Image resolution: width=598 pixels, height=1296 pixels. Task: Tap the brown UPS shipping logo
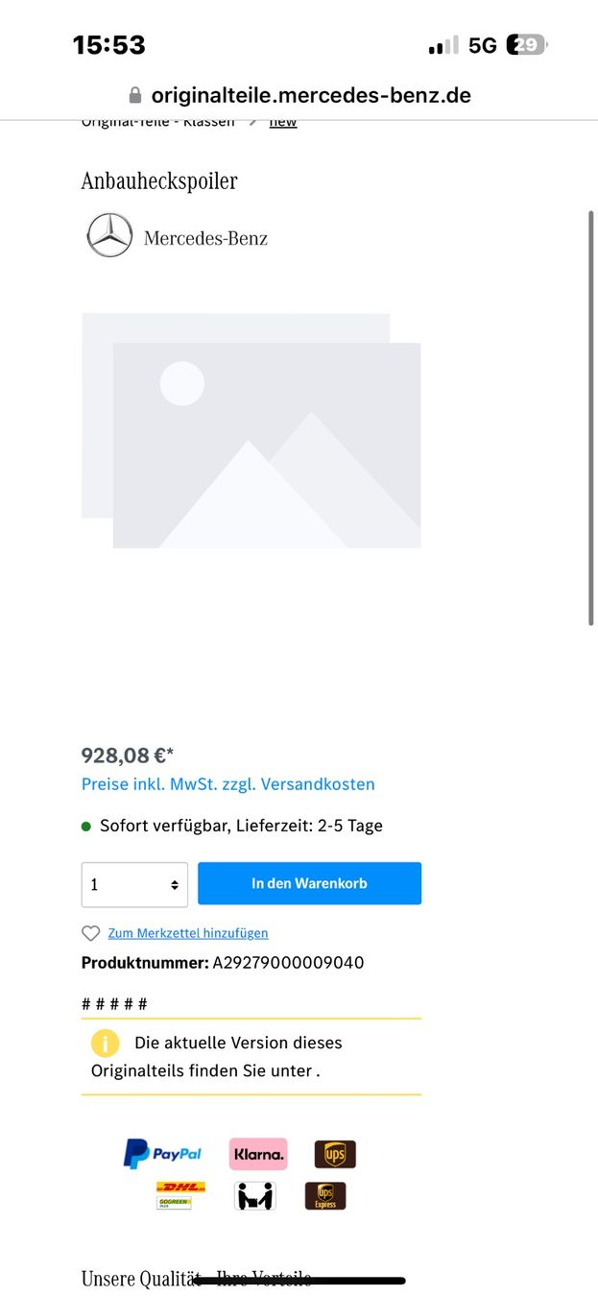(x=335, y=1154)
